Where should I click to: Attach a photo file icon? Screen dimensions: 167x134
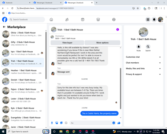57,123
